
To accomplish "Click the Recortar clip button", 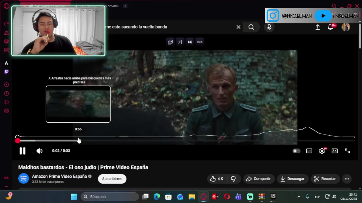I will coord(325,179).
